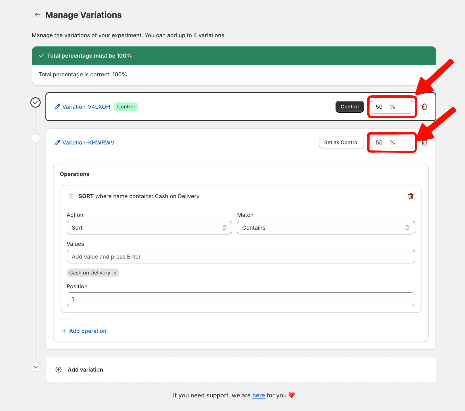Click the back arrow beside Manage Variations
Image resolution: width=465 pixels, height=411 pixels.
[37, 15]
